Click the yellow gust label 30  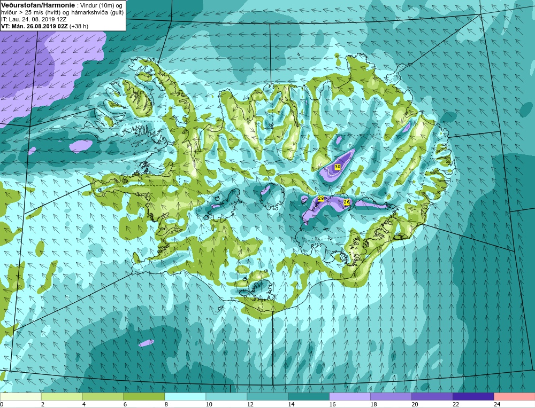click(338, 167)
